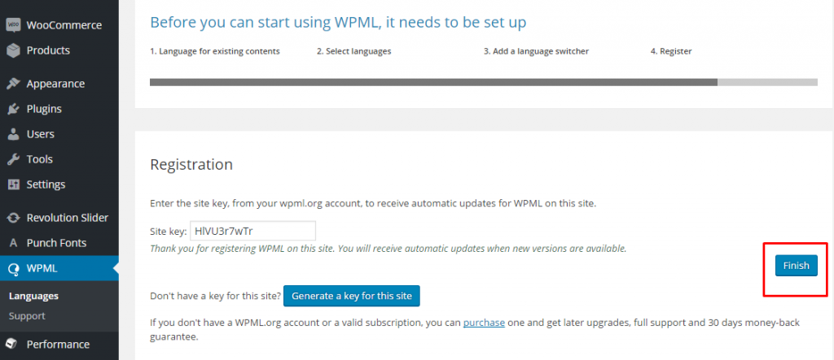Click the WooCommerce sidebar icon

click(13, 25)
